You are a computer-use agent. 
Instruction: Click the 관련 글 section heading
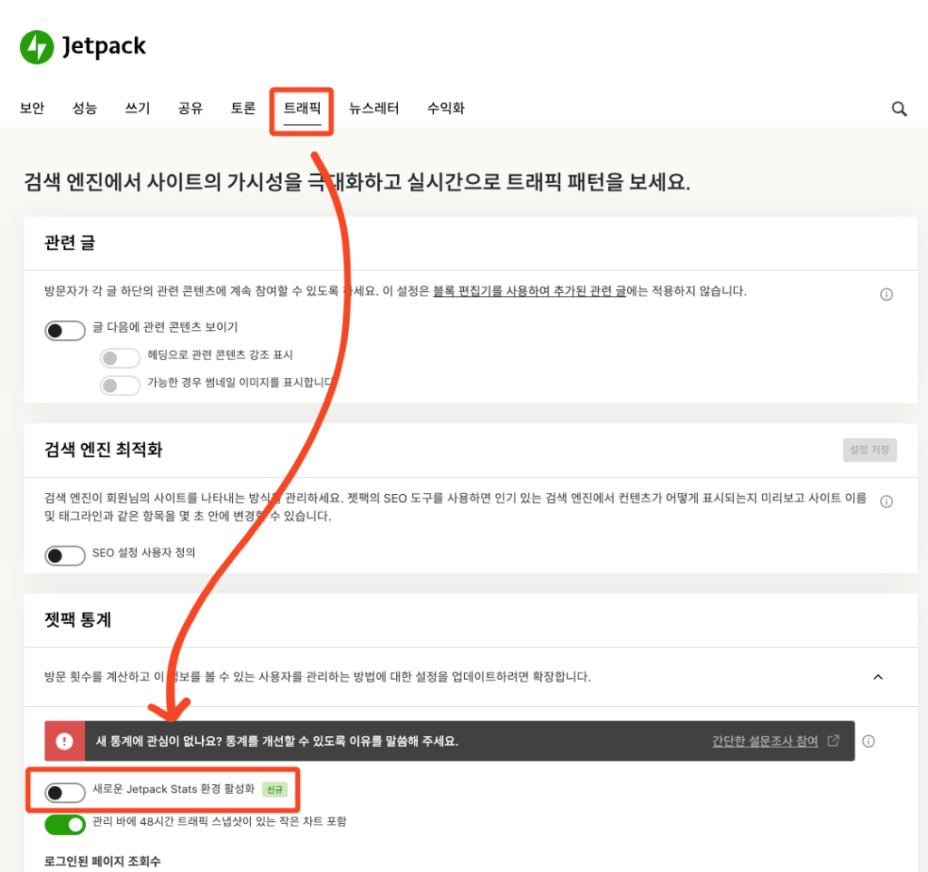[x=70, y=243]
